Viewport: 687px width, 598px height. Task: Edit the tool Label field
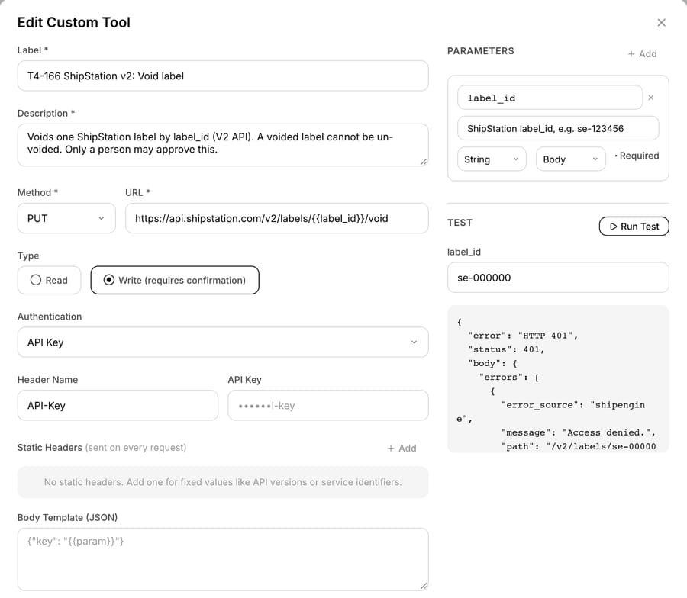pos(223,76)
